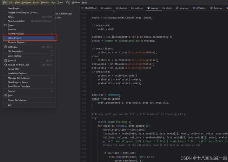Click line number 127 in the gutter
Screen dimensions: 228x162
(84, 48)
